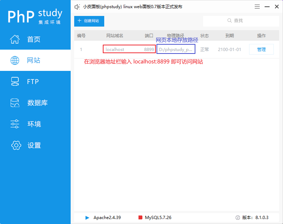Click the 状态 column header

click(x=205, y=36)
